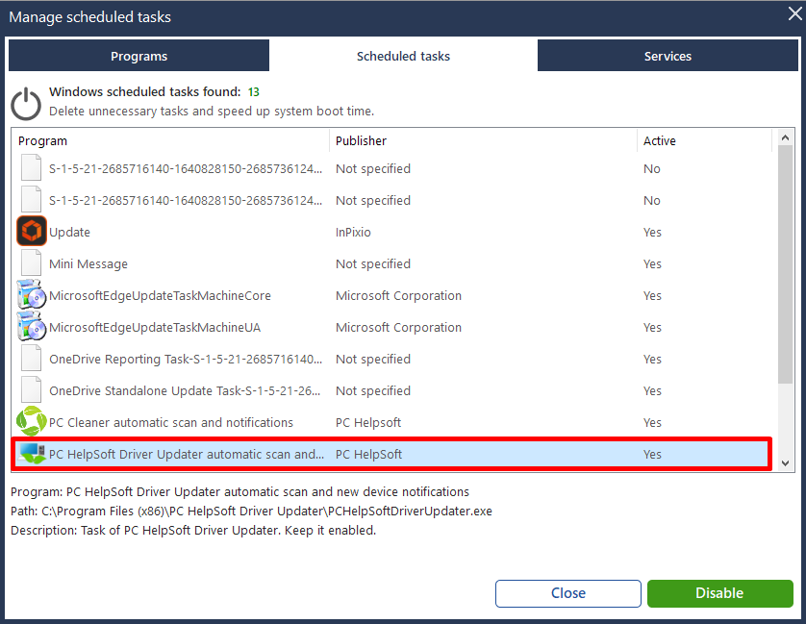Disable the selected scheduled task

(719, 593)
